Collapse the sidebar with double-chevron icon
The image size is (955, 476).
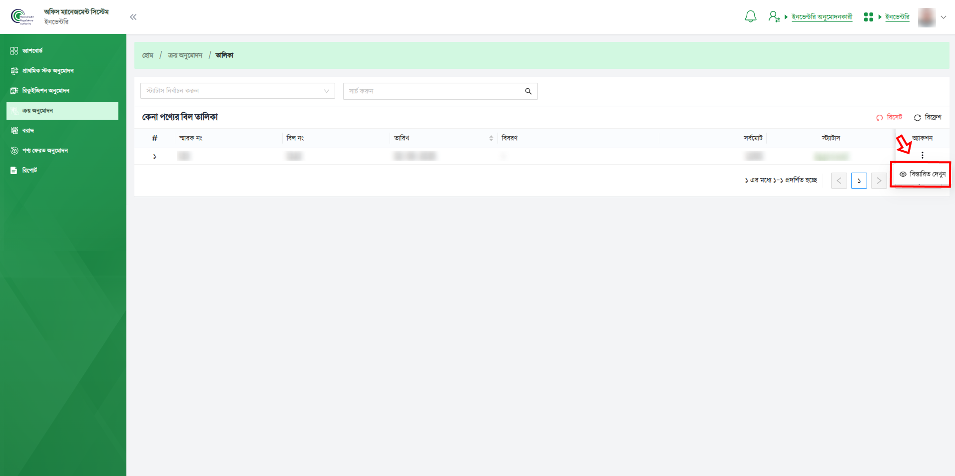coord(133,17)
